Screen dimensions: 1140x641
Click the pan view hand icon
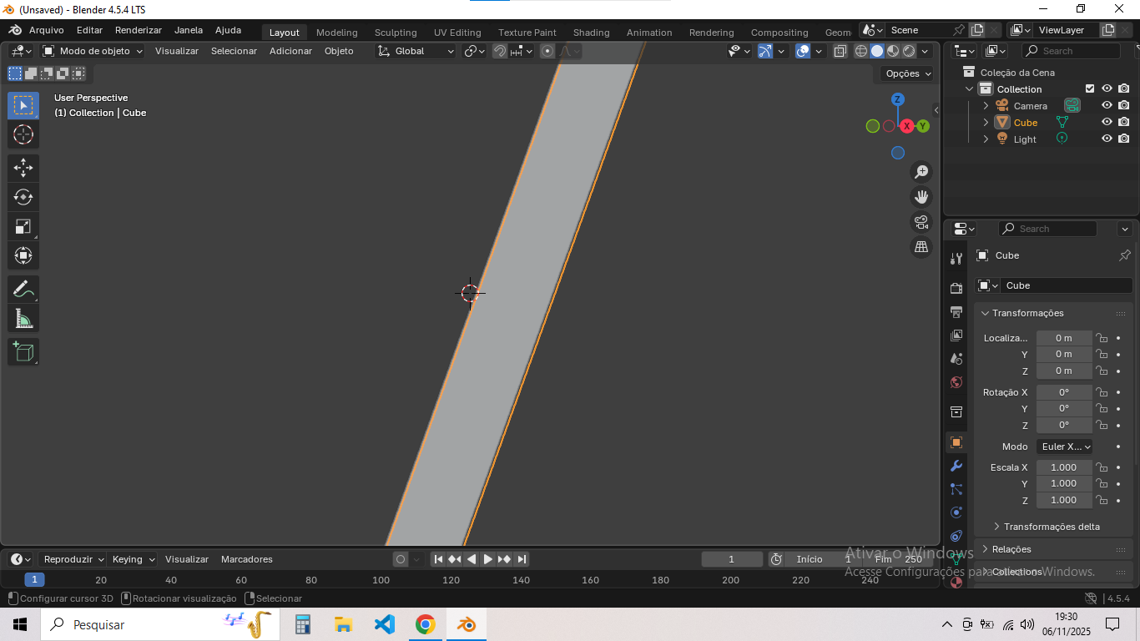click(x=921, y=197)
